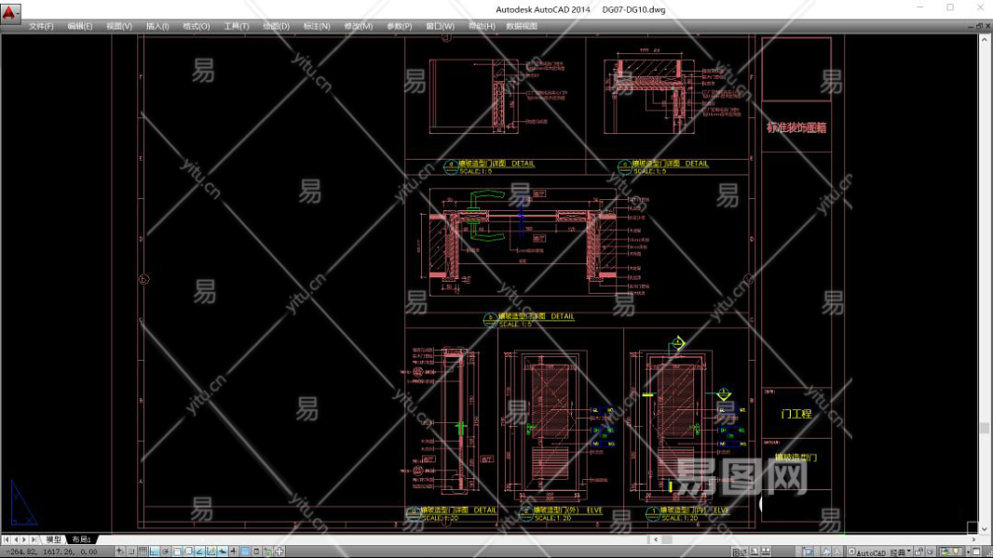Open the AutoCAD application menu button
The height and width of the screenshot is (558, 993).
point(10,12)
